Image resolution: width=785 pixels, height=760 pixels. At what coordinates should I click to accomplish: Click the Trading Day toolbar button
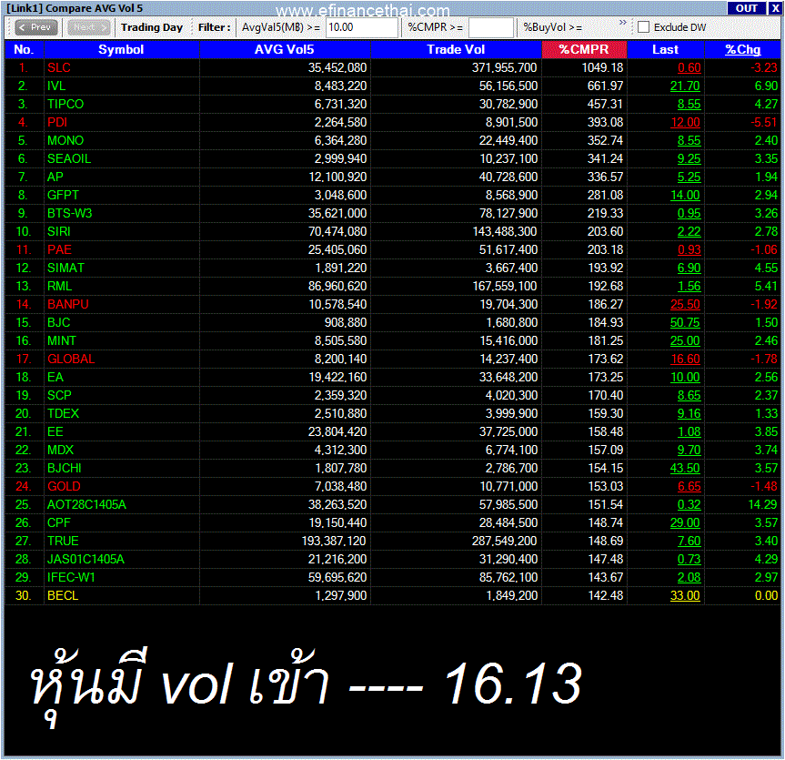coord(152,27)
